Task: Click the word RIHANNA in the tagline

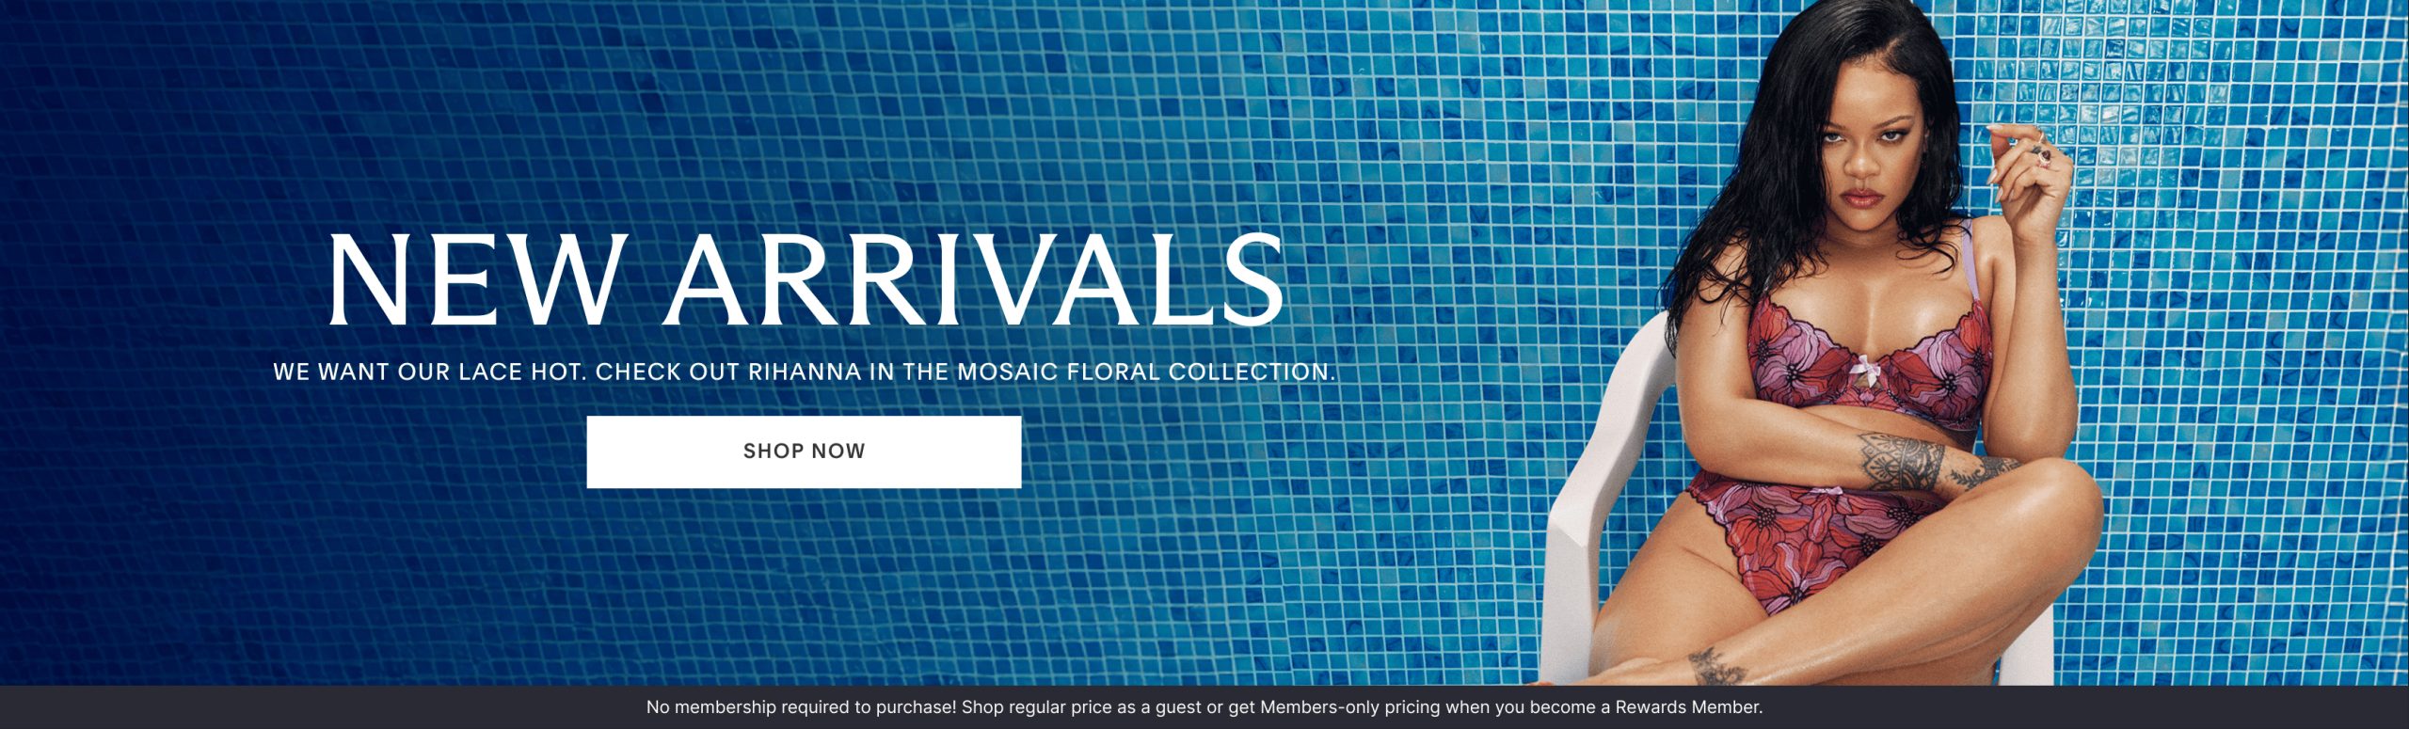Action: point(805,372)
